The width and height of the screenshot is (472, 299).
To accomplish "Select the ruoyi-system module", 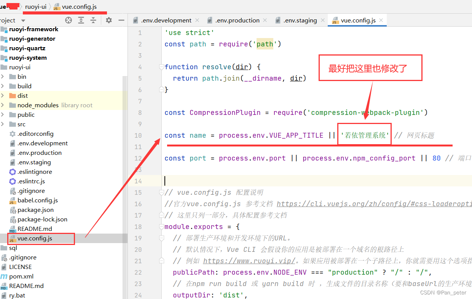I will [x=28, y=57].
